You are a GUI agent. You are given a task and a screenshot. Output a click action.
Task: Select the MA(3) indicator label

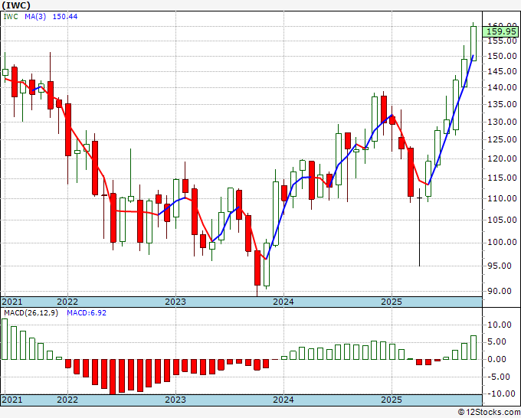(x=35, y=16)
